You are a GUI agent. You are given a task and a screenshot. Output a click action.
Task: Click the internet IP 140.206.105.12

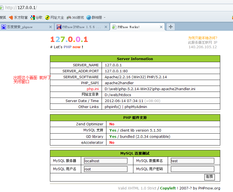[x=203, y=47]
